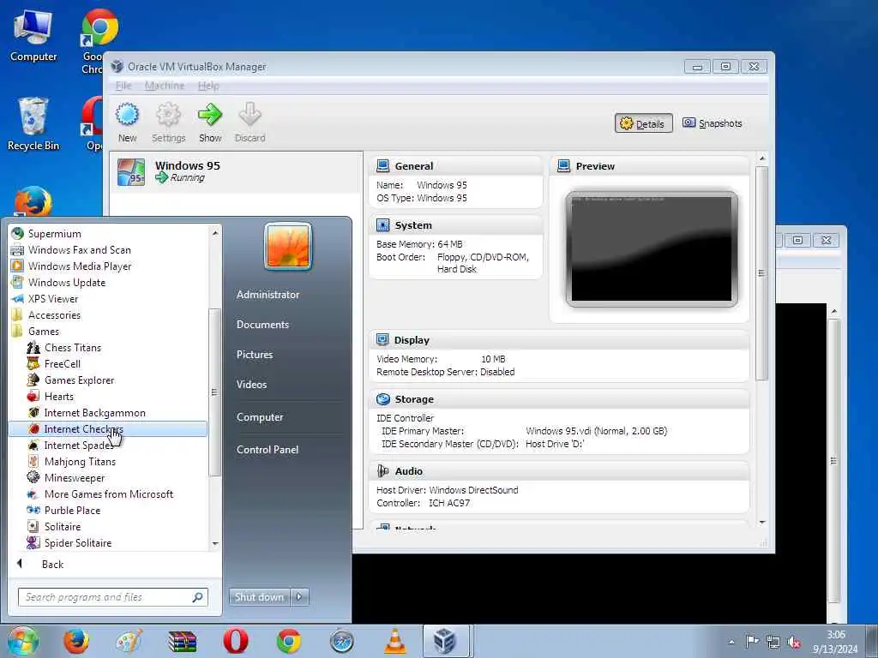
Task: Launch Purble Place
Action: pos(109,511)
